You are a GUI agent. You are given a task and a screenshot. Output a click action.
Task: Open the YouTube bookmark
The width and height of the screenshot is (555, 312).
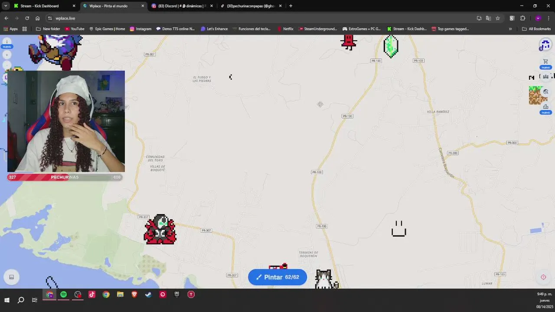point(75,29)
